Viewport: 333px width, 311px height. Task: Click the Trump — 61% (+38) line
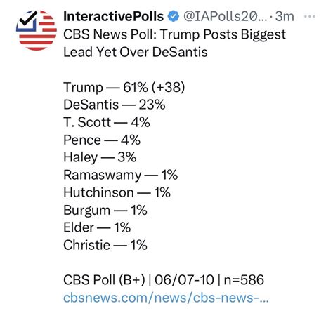[x=124, y=87]
